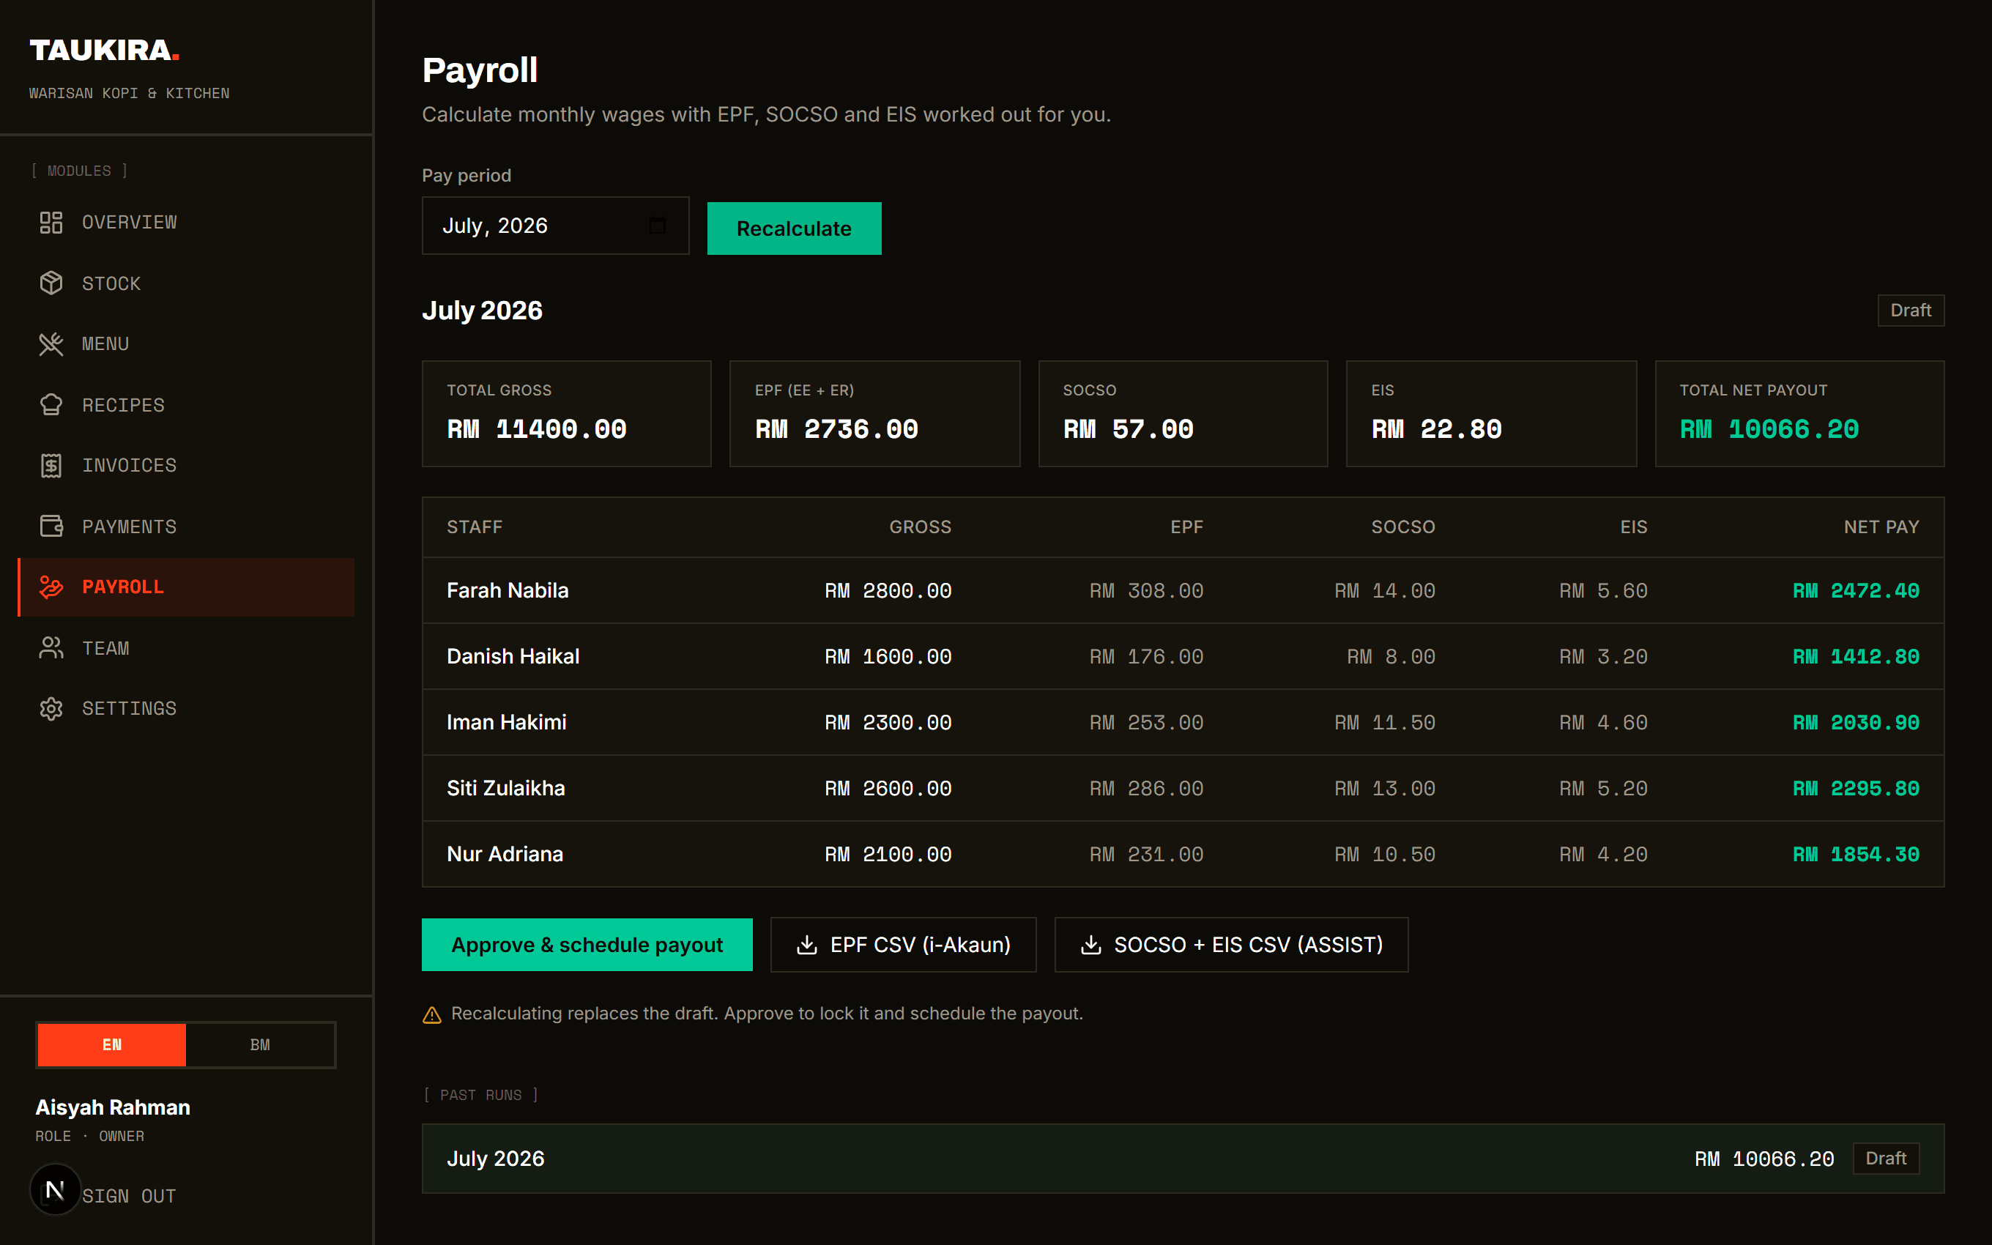Click the Payments wallet icon
The width and height of the screenshot is (1992, 1245).
(x=51, y=526)
